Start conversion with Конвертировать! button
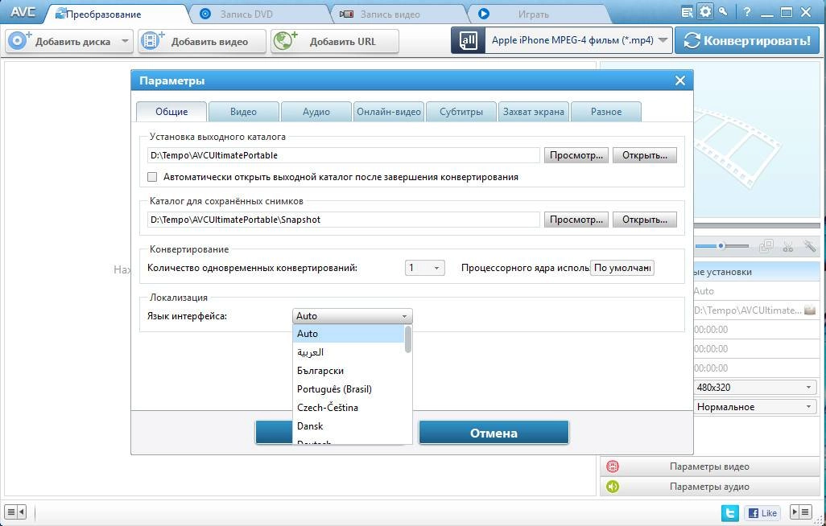 [x=748, y=40]
